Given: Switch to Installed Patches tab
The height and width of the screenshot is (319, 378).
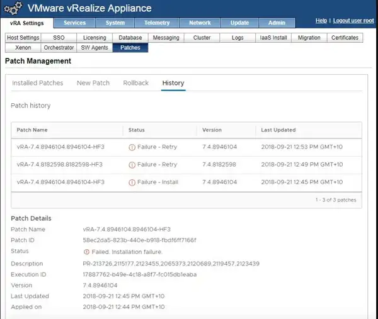Looking at the screenshot, I should [38, 83].
